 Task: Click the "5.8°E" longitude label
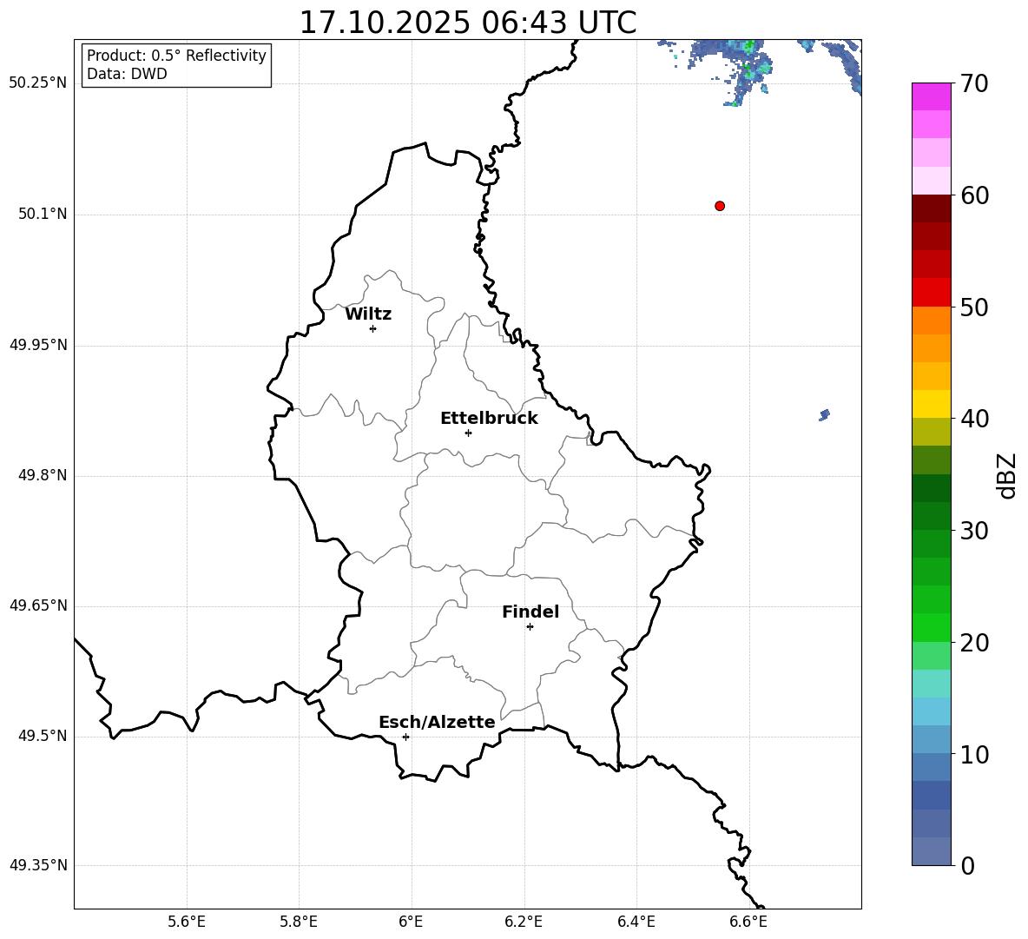[x=299, y=922]
